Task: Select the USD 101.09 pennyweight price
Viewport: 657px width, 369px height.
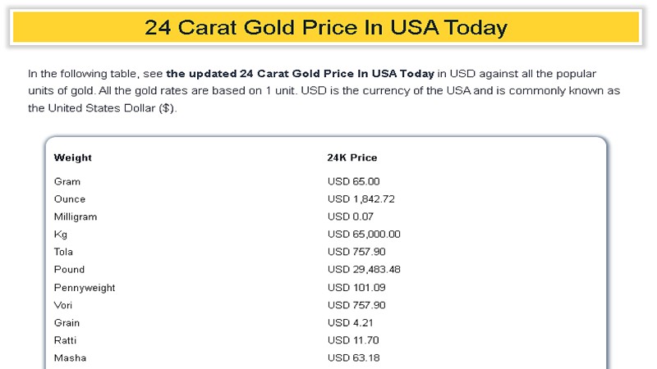Action: [x=356, y=288]
